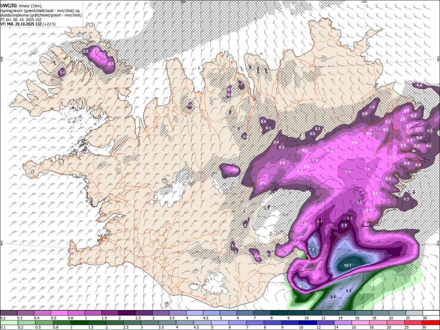Screen dimensions: 440x330
Task: Select the grey-purple swatch labeled 0.2
Action: [x=9, y=313]
